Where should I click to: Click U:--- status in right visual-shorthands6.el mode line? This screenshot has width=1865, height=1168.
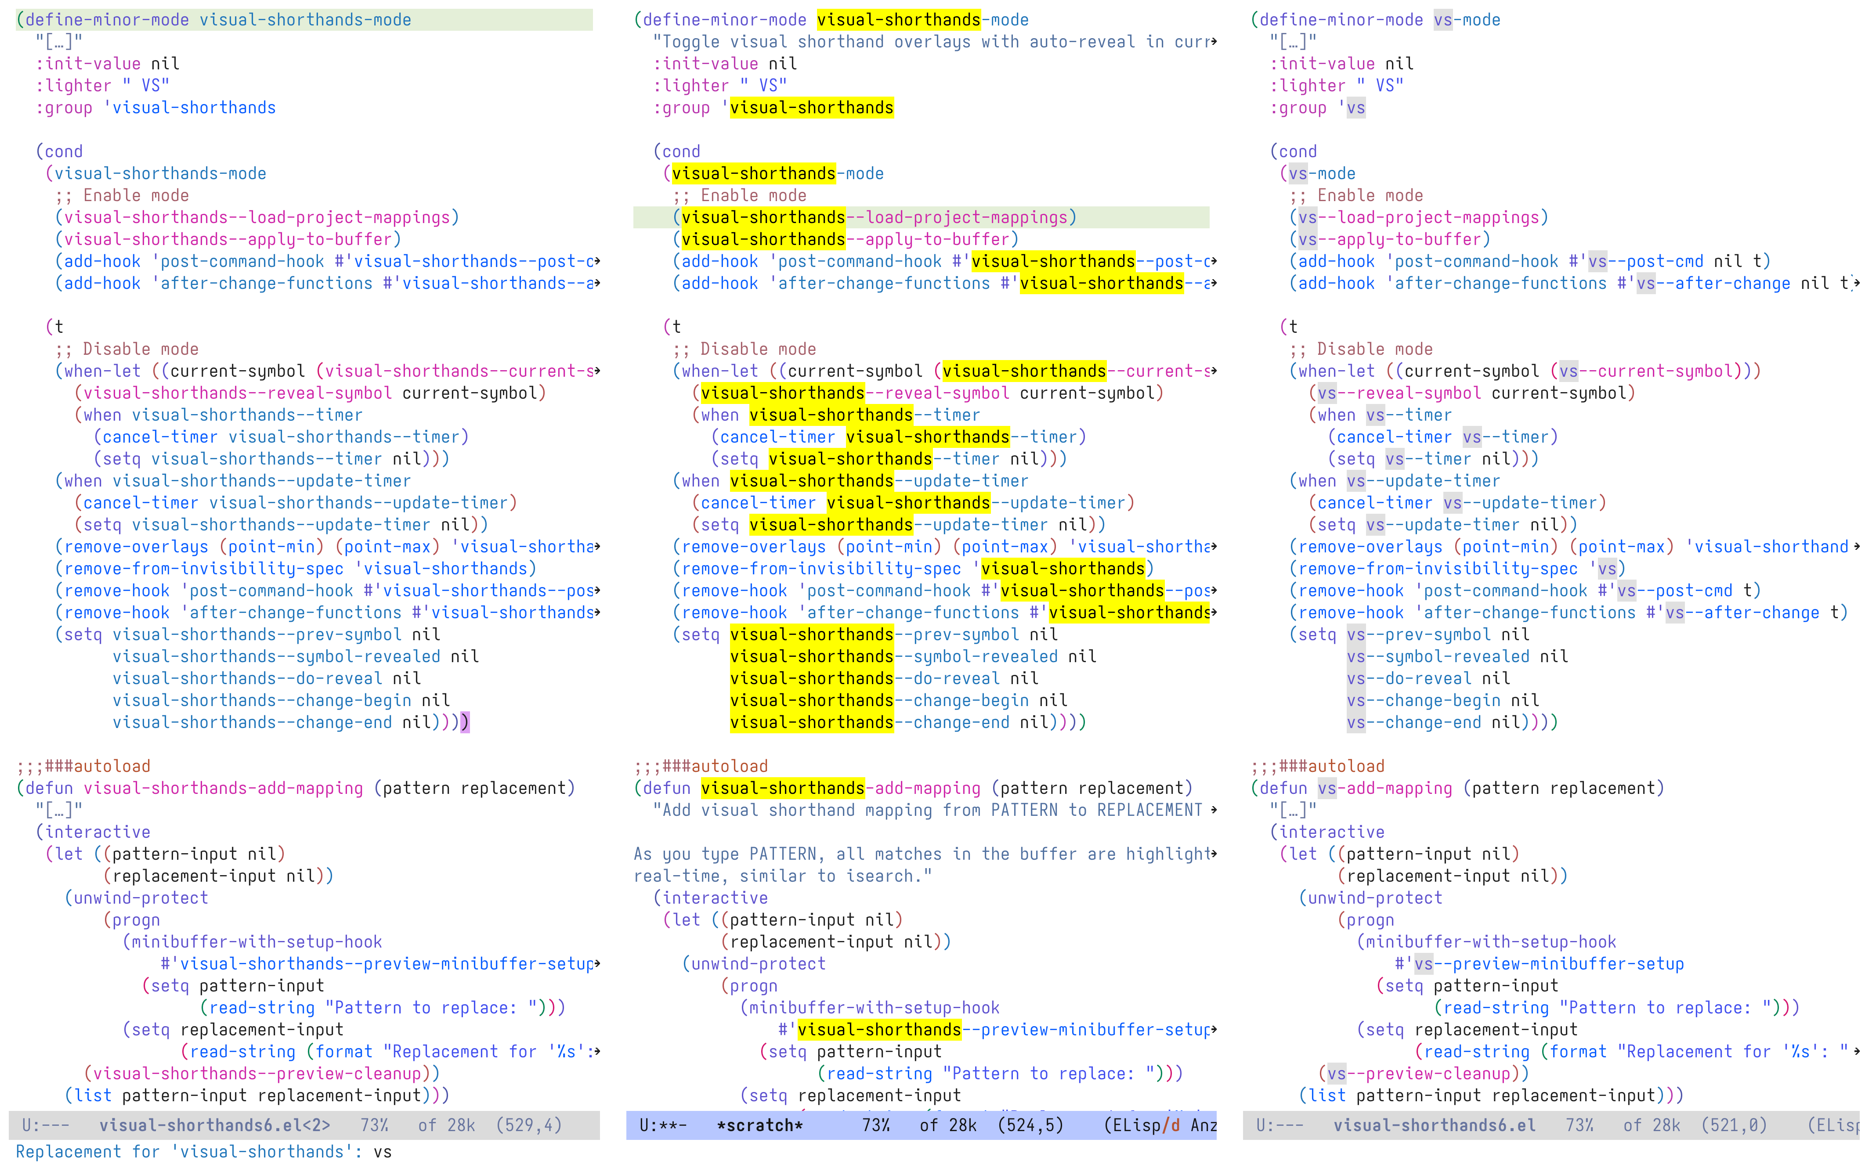[x=1279, y=1125]
